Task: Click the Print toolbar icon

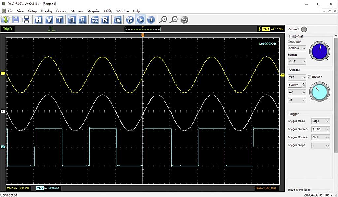Action: tap(26, 19)
